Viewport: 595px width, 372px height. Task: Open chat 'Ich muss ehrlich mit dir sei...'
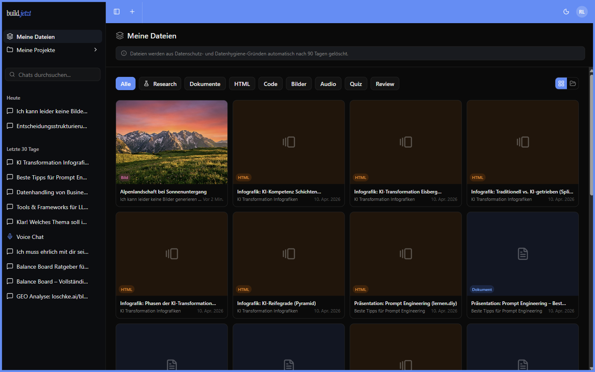(53, 252)
